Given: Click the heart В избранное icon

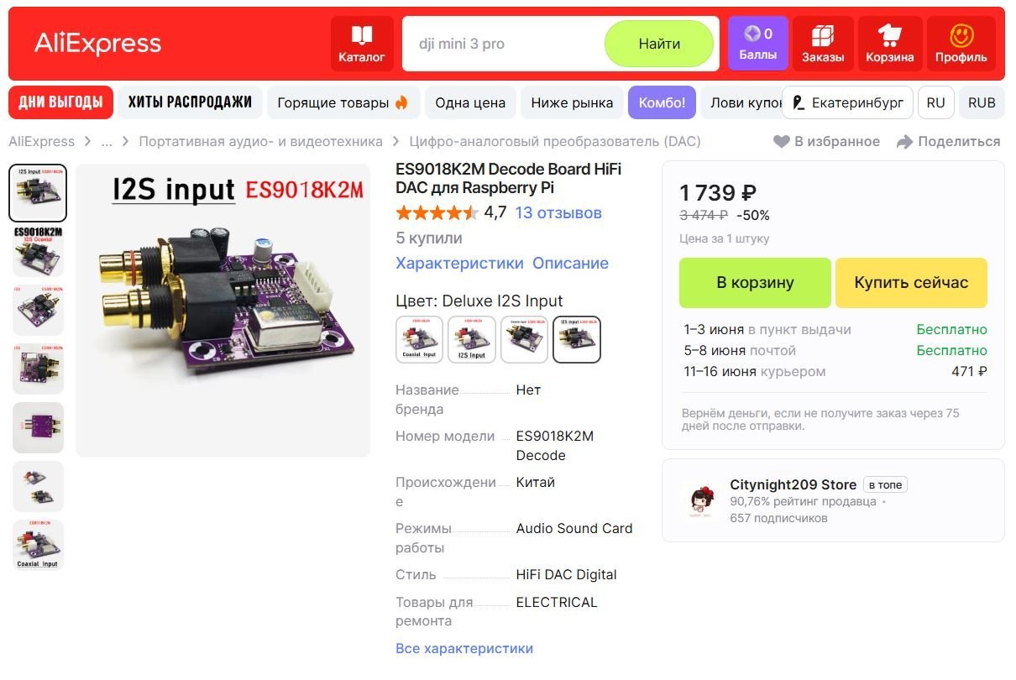Looking at the screenshot, I should pos(781,142).
